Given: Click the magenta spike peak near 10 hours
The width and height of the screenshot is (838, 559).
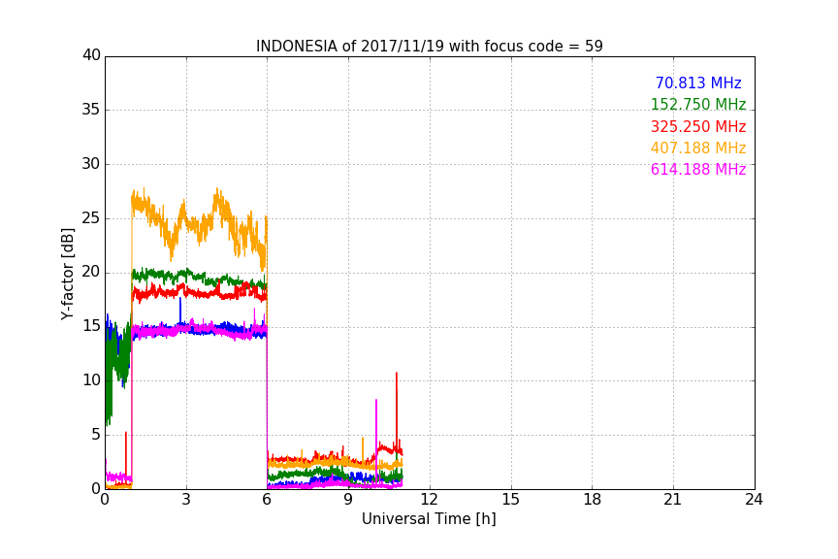Looking at the screenshot, I should tap(376, 401).
